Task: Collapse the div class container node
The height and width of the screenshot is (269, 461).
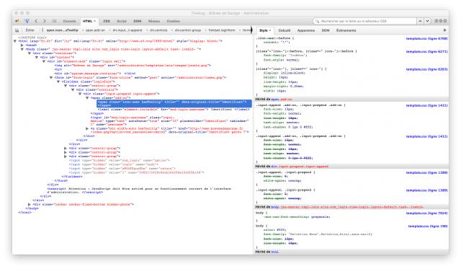Action: coord(30,53)
